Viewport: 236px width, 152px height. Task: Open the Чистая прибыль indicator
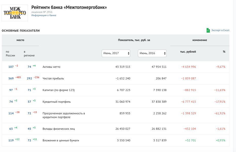(x=53, y=78)
